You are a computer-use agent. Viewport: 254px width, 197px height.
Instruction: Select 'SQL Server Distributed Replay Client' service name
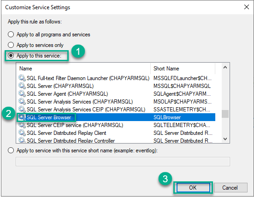pyautogui.click(x=66, y=133)
